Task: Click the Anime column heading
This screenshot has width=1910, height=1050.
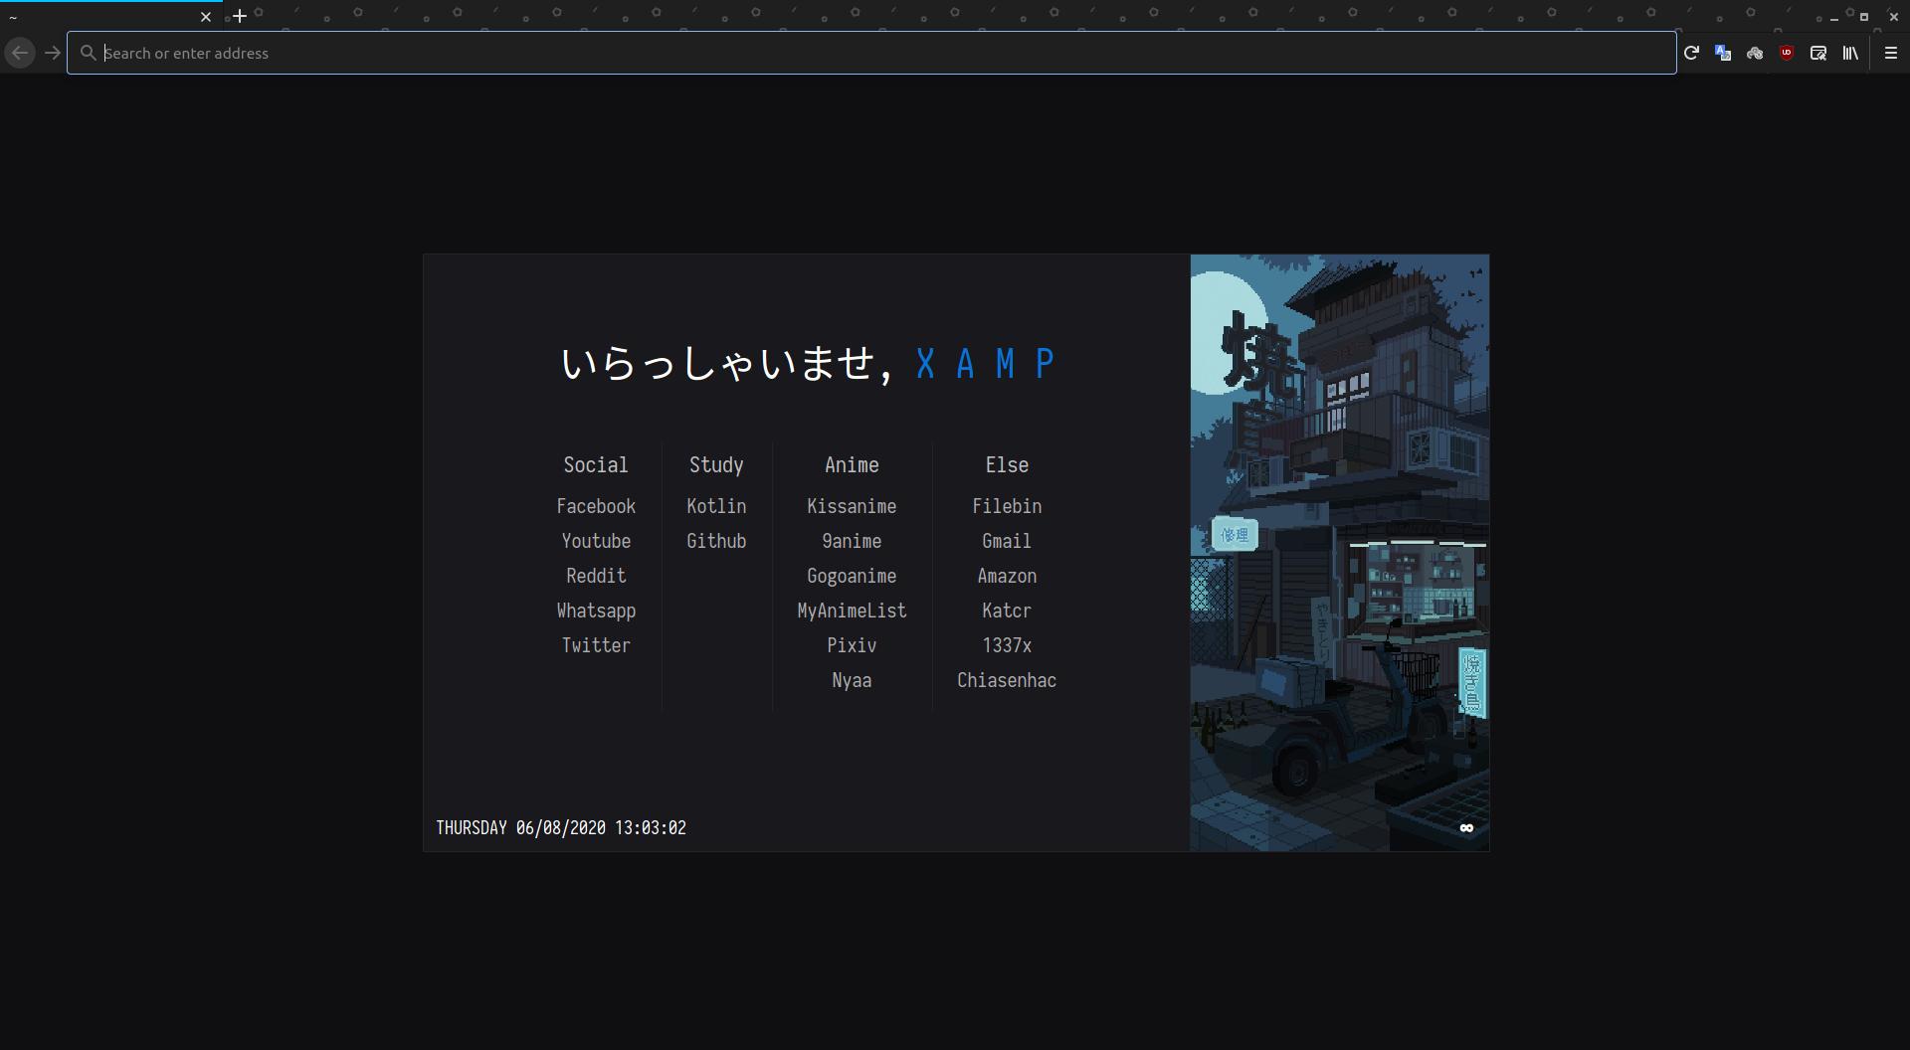Action: [x=852, y=464]
